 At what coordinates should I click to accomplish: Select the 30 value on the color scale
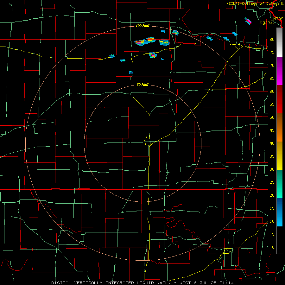coord(272,169)
